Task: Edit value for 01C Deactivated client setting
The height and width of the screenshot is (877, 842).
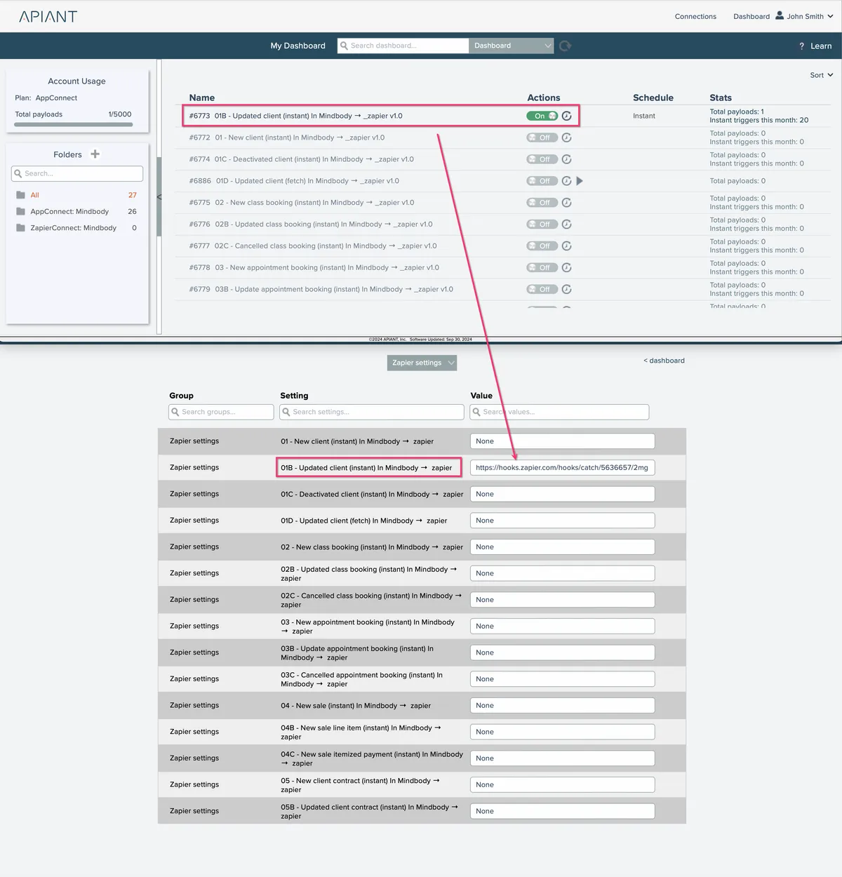Action: click(x=562, y=494)
